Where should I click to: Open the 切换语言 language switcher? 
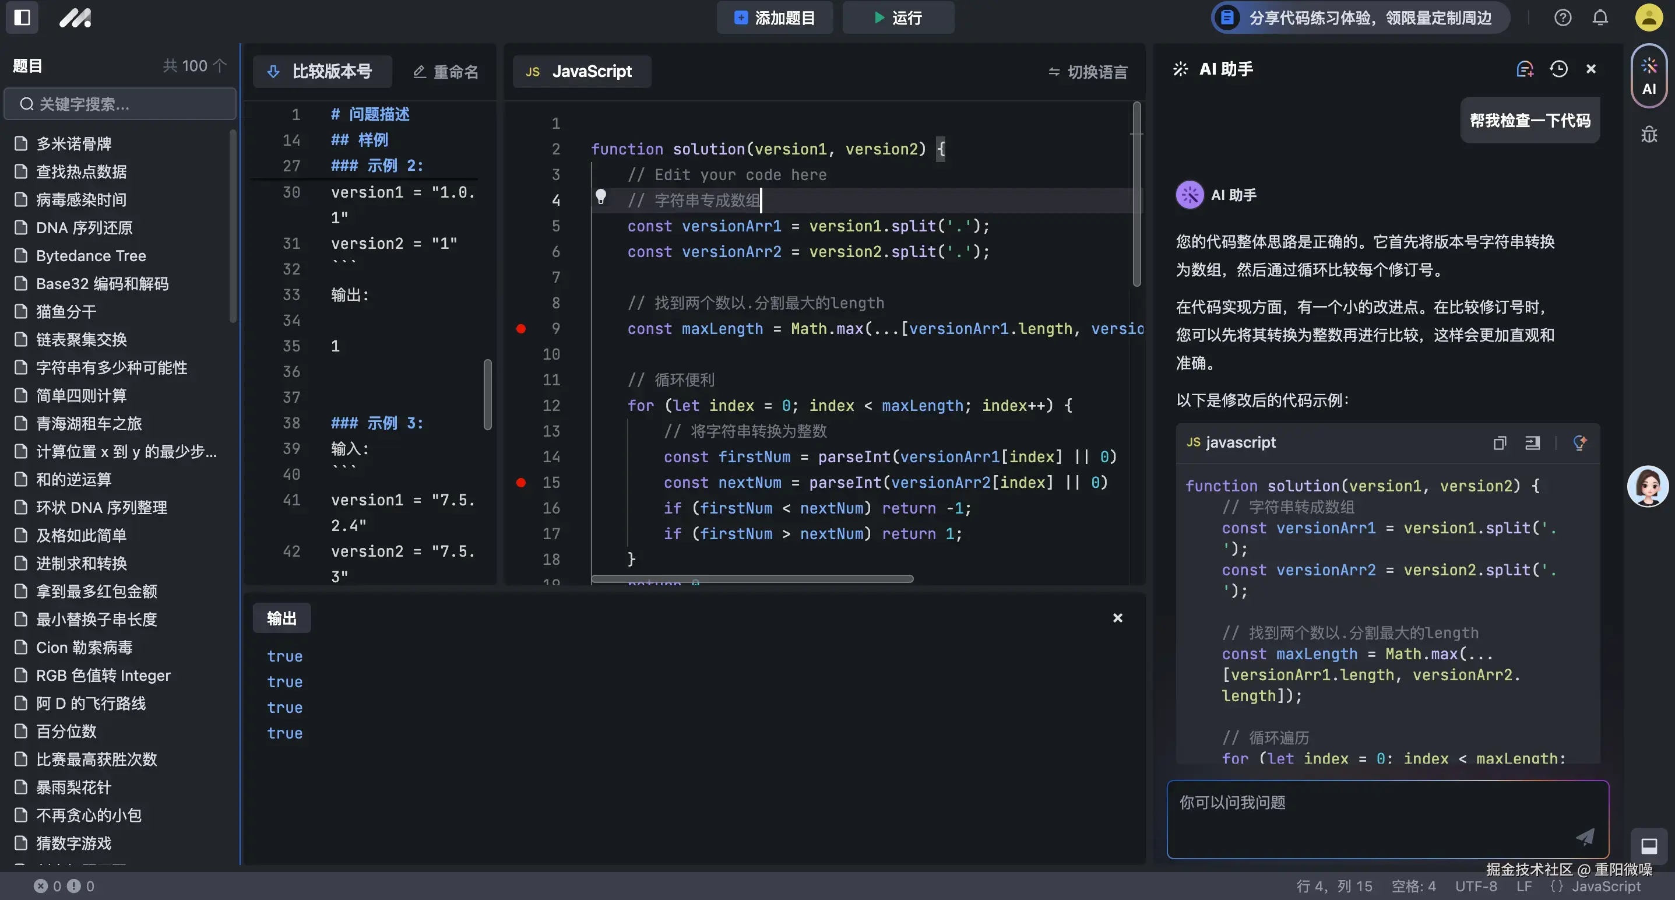coord(1087,72)
